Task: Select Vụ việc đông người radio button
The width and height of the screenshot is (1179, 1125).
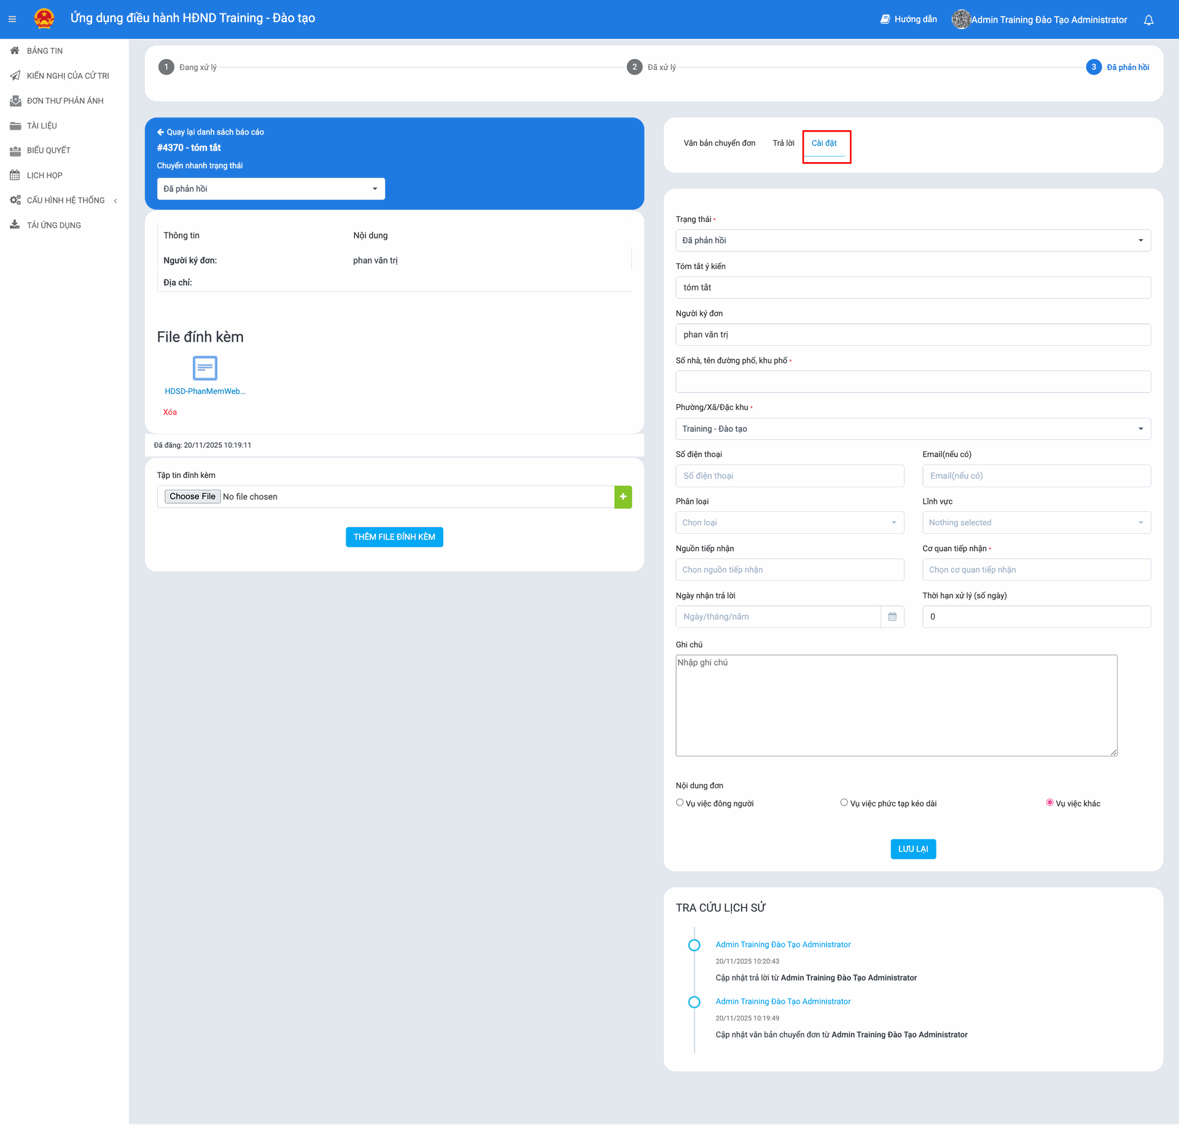Action: click(x=680, y=802)
